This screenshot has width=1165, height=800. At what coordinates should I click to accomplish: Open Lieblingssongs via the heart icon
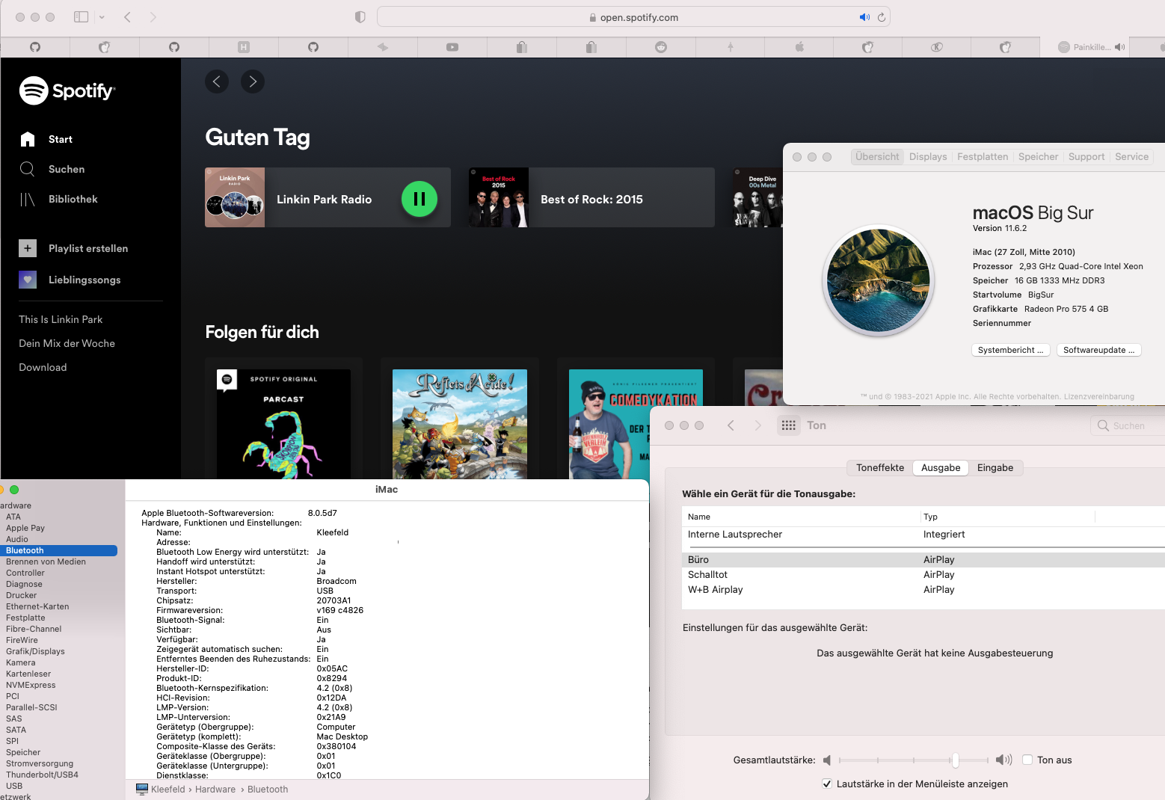click(28, 280)
